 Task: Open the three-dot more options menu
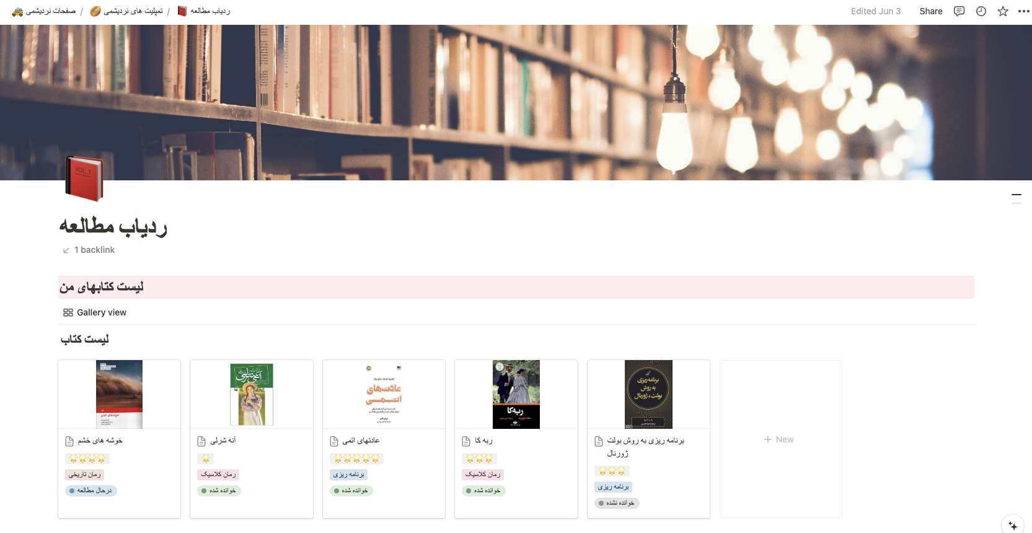pyautogui.click(x=1023, y=11)
